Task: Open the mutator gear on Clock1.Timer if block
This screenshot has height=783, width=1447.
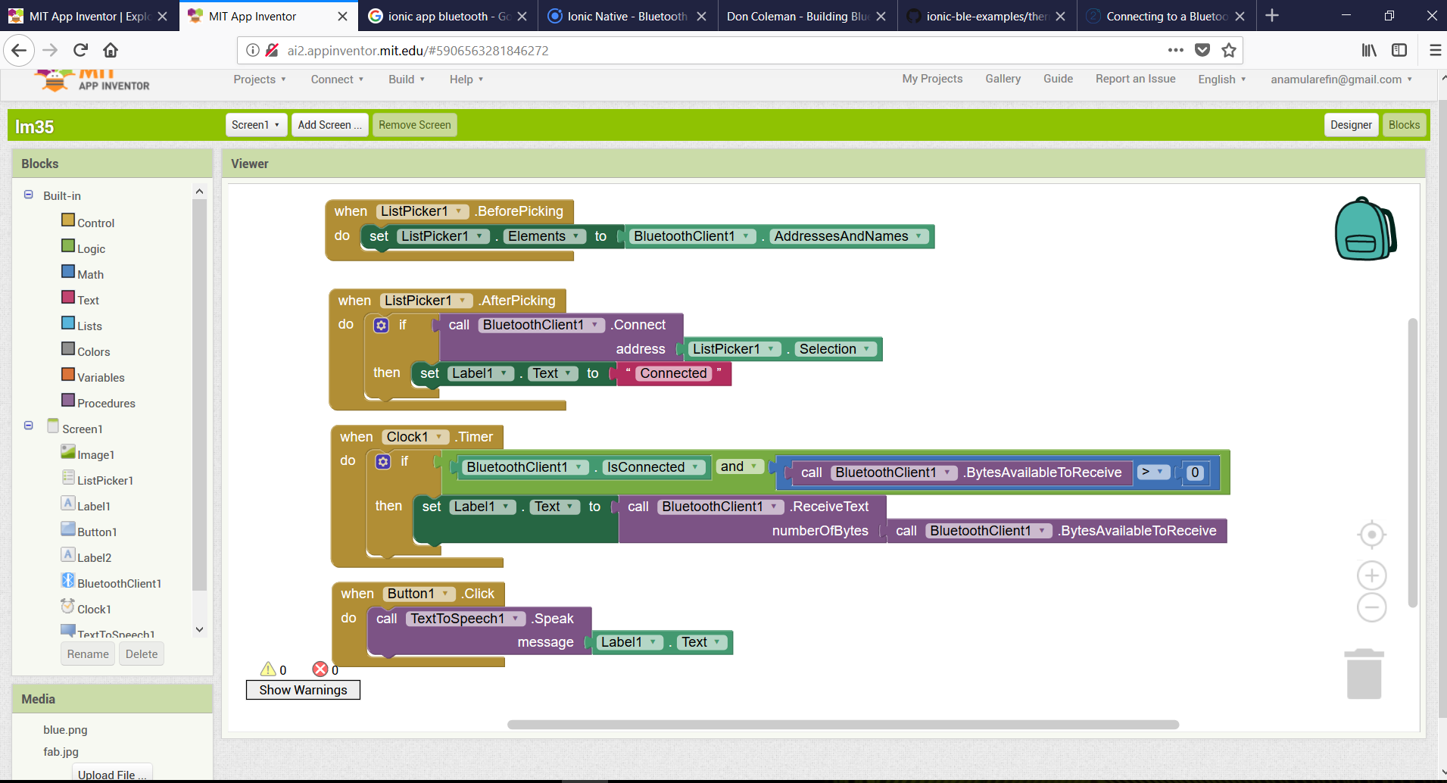Action: [x=383, y=461]
